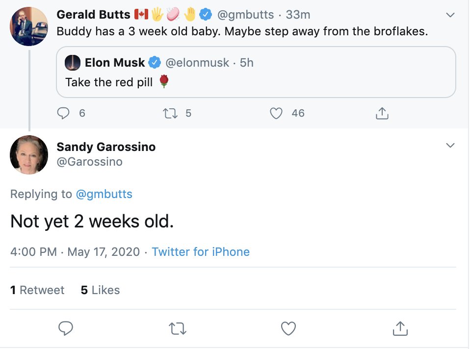Open Sandy Garossino's name link

click(x=106, y=147)
